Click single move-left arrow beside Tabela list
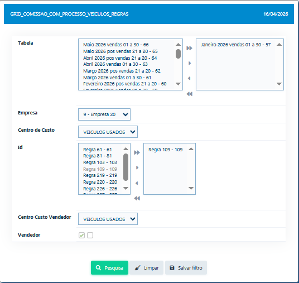 point(189,78)
